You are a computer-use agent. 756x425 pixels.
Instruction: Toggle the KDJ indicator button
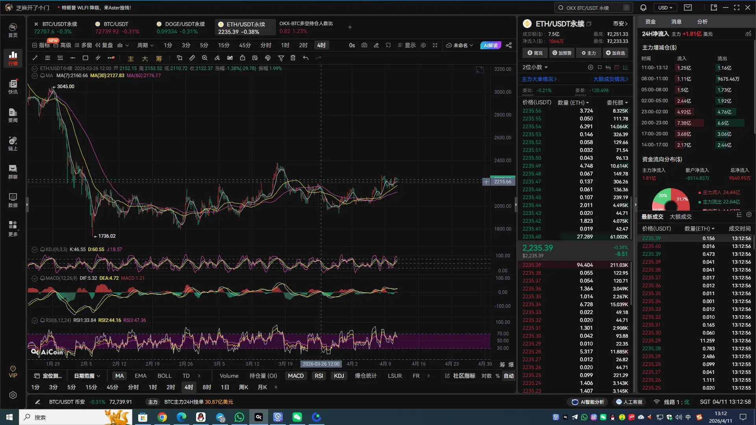click(339, 376)
